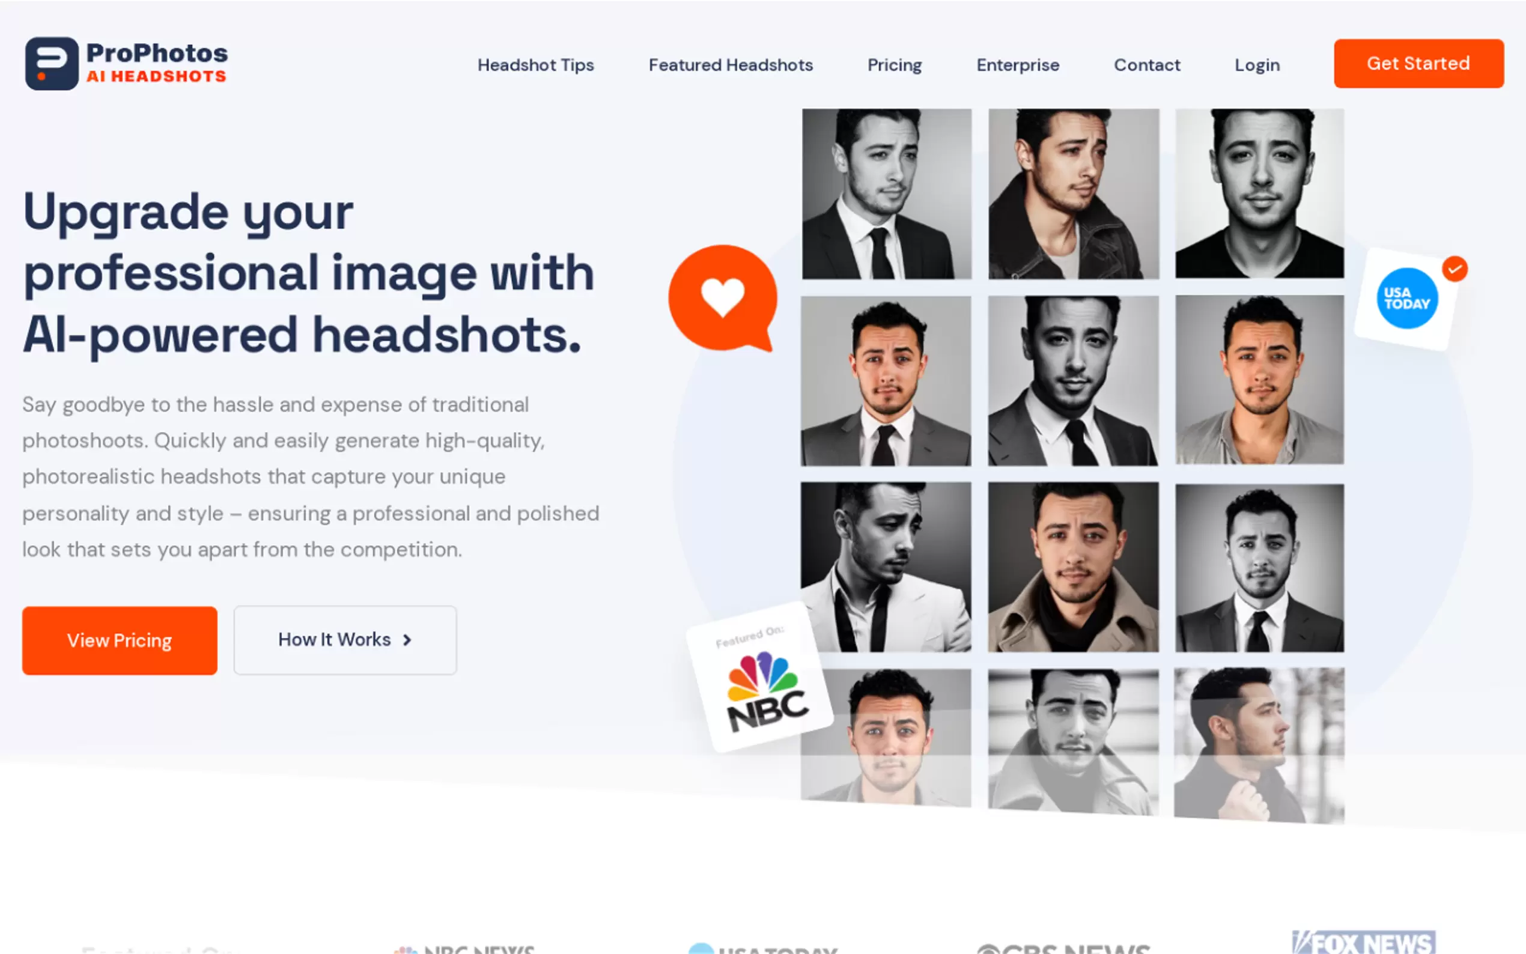The height and width of the screenshot is (954, 1526).
Task: Click the How It Works button
Action: pos(345,640)
